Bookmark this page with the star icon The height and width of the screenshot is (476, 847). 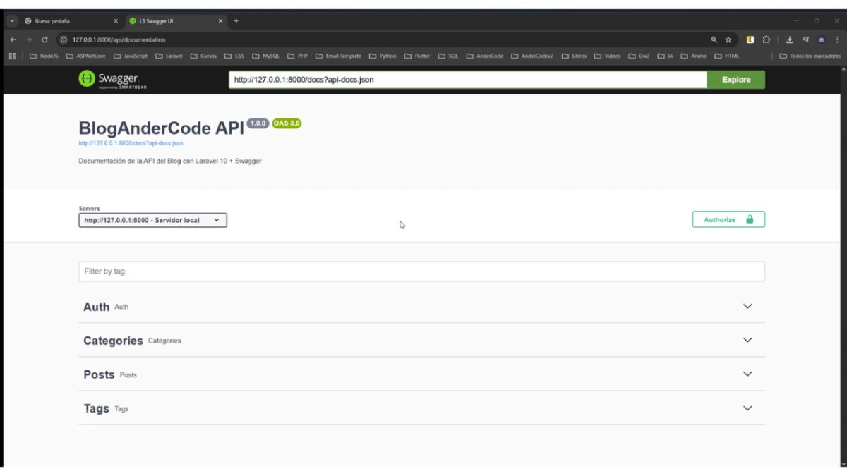point(728,40)
